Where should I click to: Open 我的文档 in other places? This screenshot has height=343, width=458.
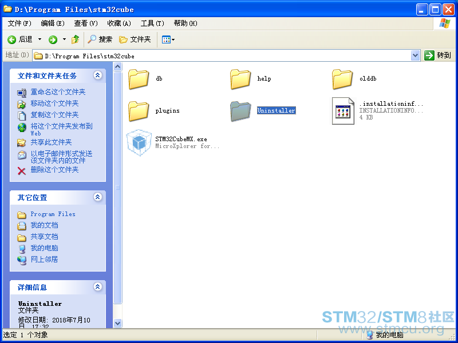coord(45,225)
